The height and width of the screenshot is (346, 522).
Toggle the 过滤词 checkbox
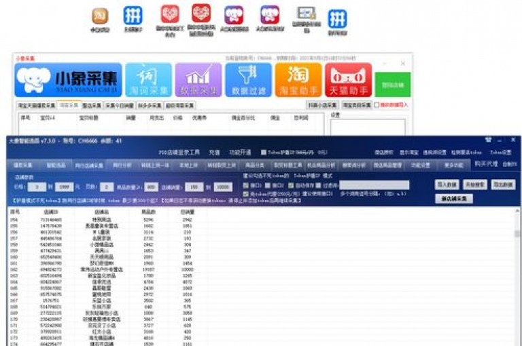318,185
